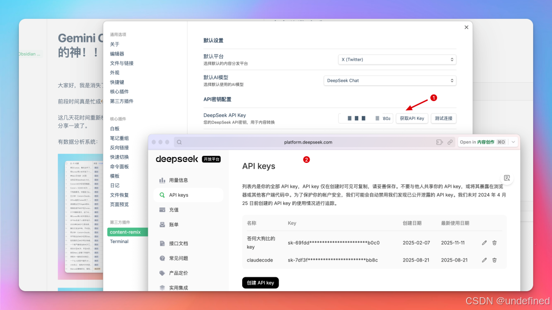The width and height of the screenshot is (552, 310).
Task: Open the 文件与链接 settings tab
Action: tap(122, 63)
